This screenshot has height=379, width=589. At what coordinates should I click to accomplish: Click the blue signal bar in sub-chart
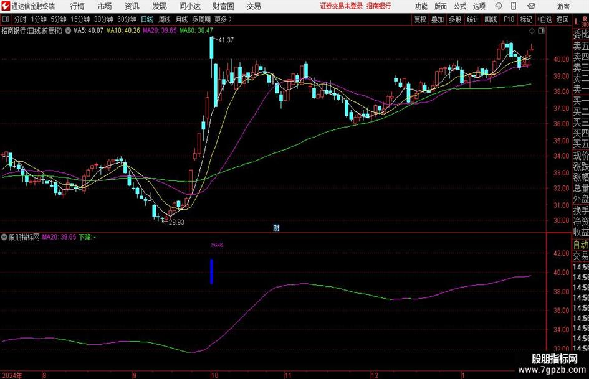tap(211, 271)
